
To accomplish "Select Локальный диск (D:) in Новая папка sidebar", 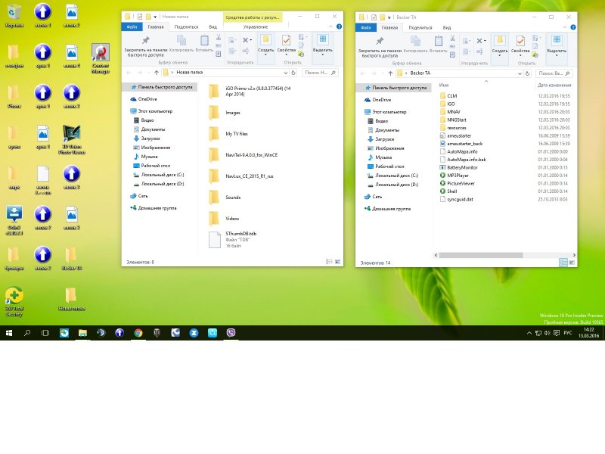I will (x=163, y=184).
